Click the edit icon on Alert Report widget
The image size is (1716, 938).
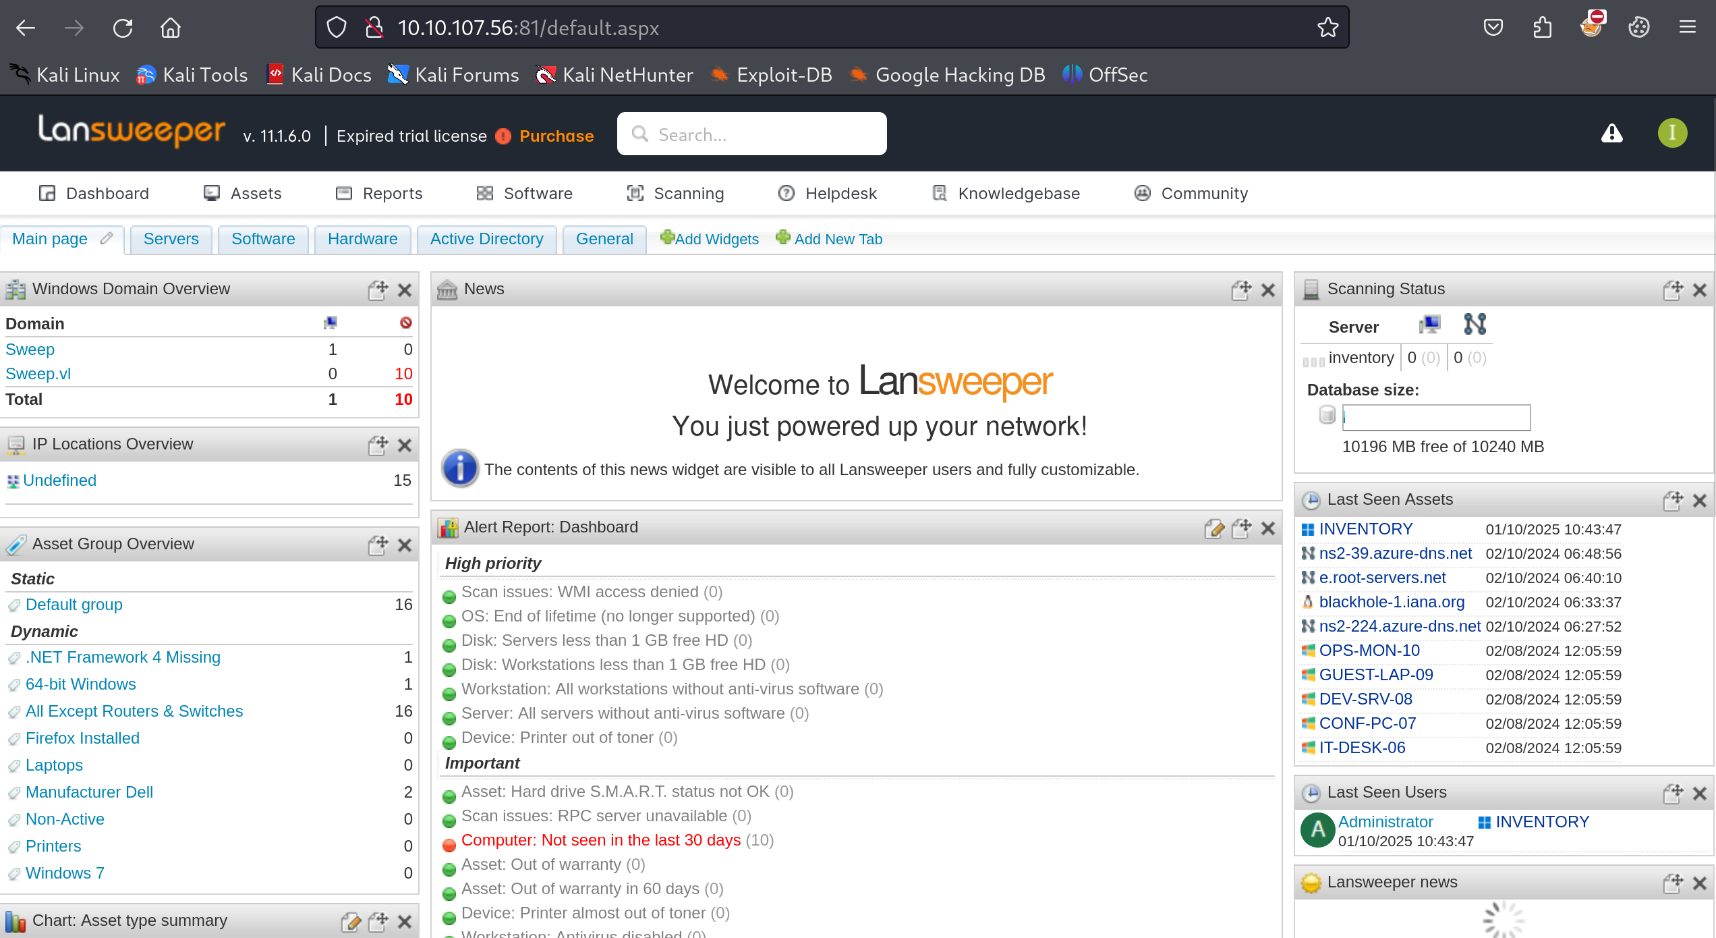click(x=1214, y=528)
